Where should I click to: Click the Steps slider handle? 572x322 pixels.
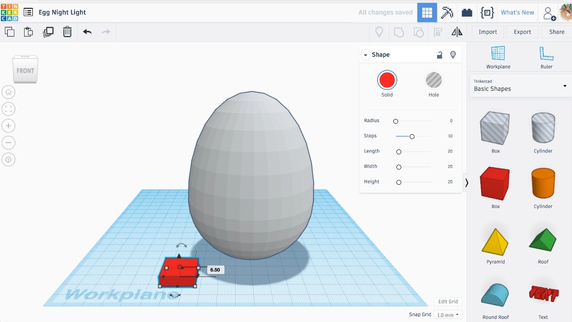pyautogui.click(x=412, y=136)
